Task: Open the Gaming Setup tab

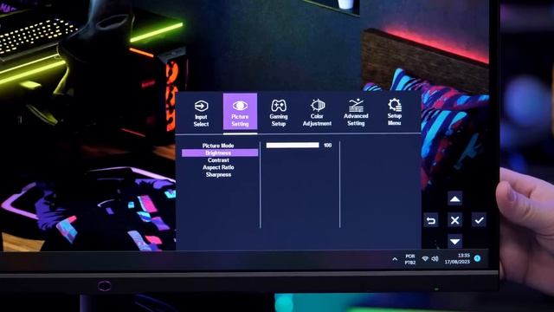Action: coord(279,113)
